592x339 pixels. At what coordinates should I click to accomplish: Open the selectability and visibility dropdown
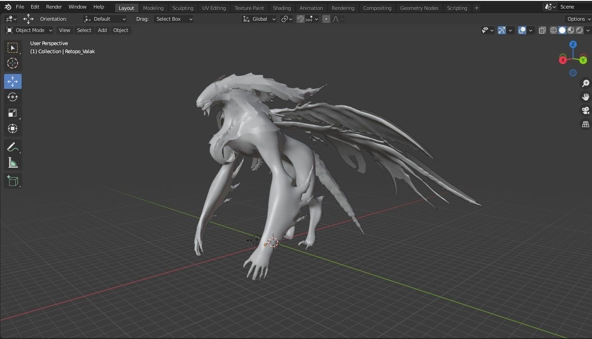coord(487,30)
